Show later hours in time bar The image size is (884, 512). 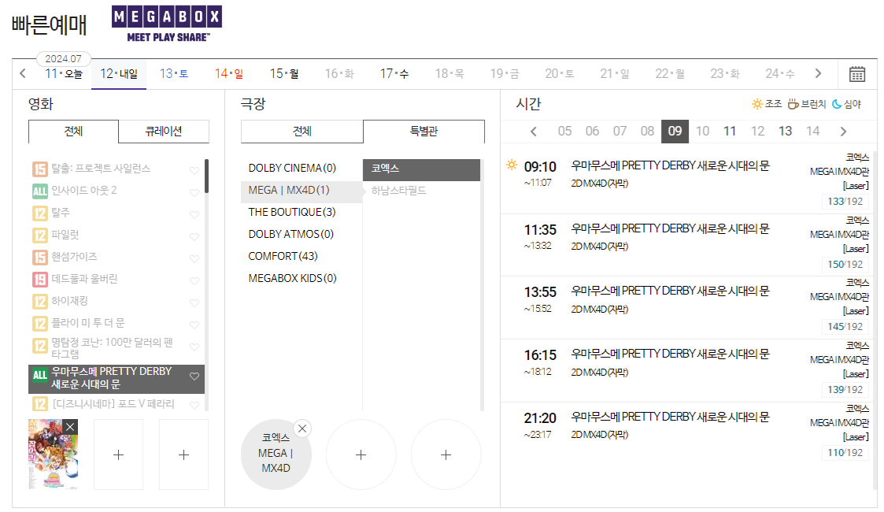point(843,132)
